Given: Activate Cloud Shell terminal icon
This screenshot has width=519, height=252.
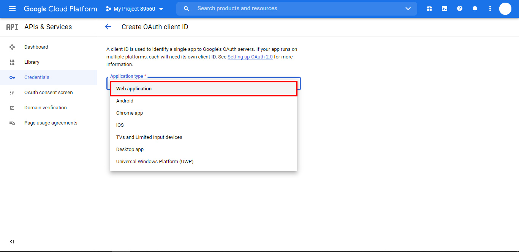Looking at the screenshot, I should pos(445,9).
